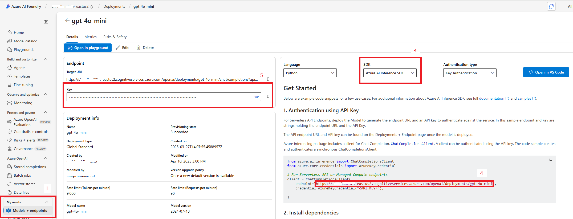This screenshot has height=219, width=573.
Task: Open the SDK dropdown
Action: pos(390,73)
